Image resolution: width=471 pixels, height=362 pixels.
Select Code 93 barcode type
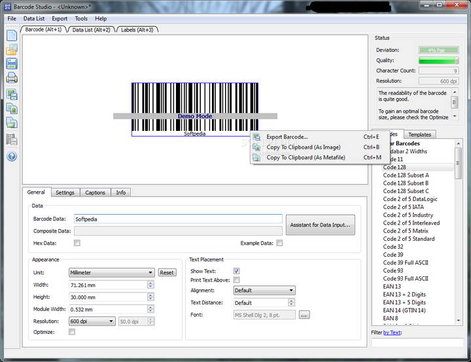tap(393, 270)
